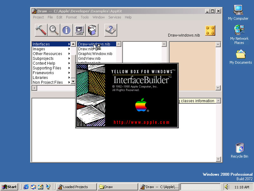Open My Computer on the desktop
Viewport: 254px width, 191px height.
(x=238, y=13)
